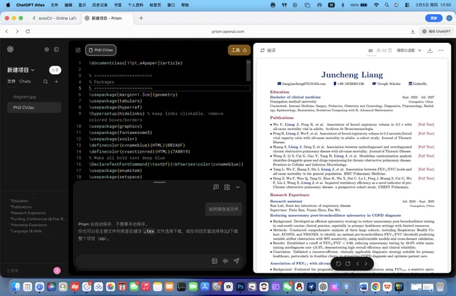Add a new file with plus icon

click(x=56, y=82)
